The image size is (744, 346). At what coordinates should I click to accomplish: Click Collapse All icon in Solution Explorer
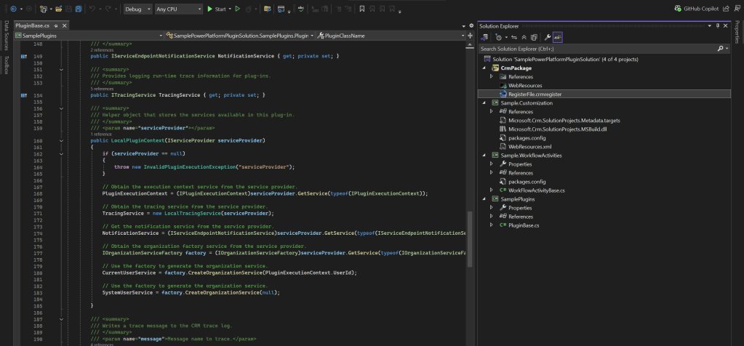523,36
